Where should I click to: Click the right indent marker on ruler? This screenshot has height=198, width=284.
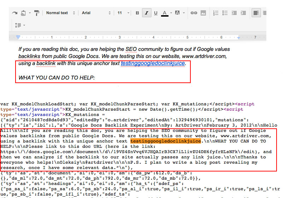pos(238,37)
